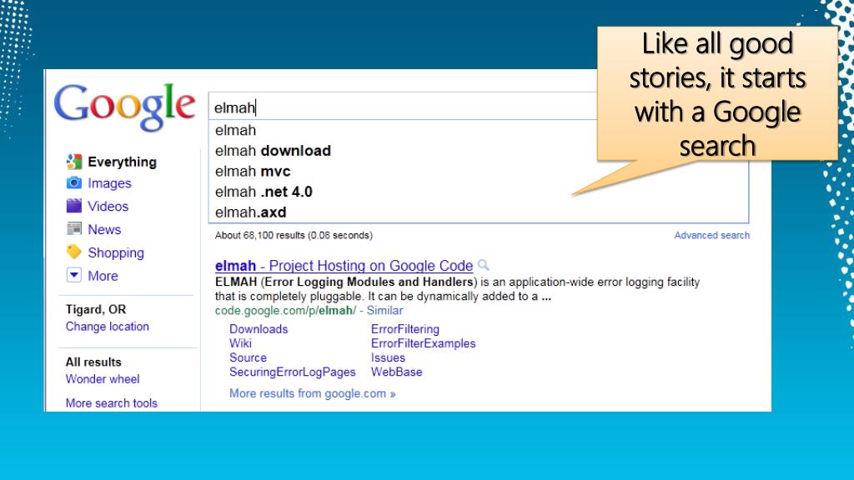
Task: Open the Wonder wheel view
Action: point(103,379)
